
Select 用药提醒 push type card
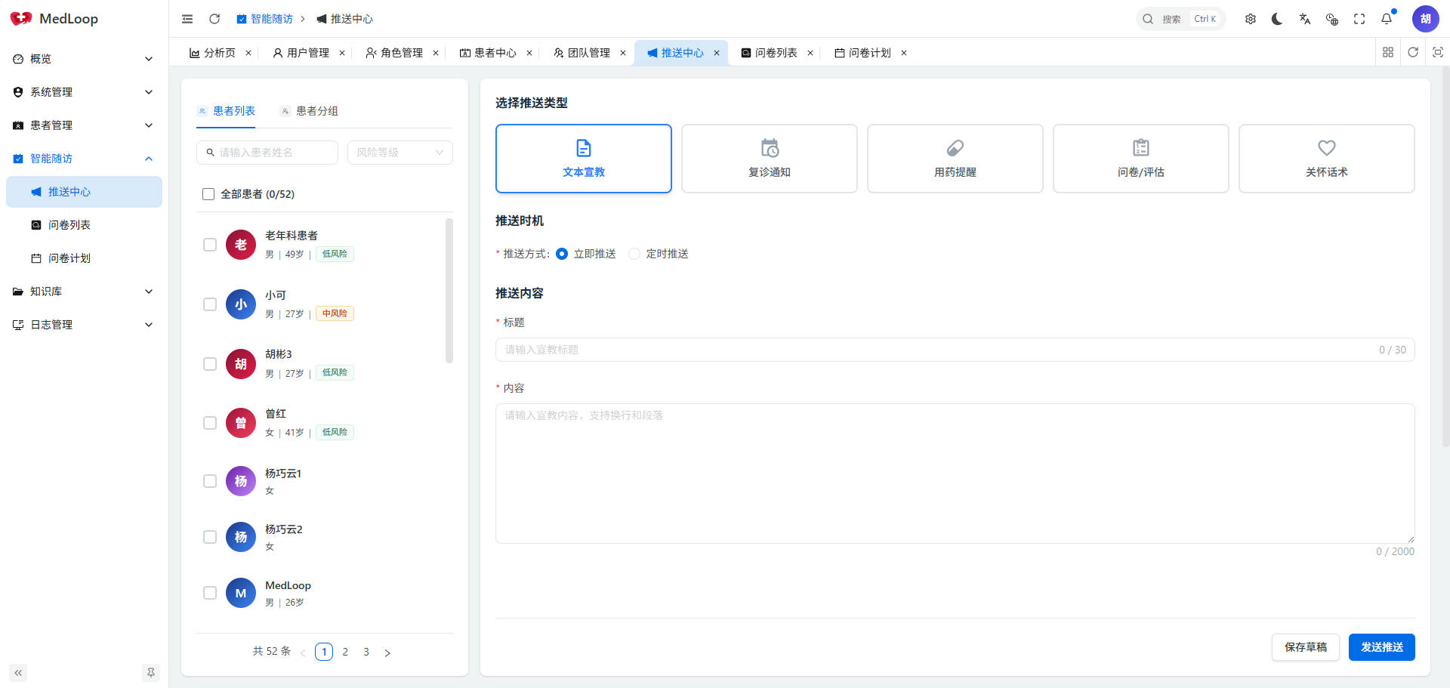tap(955, 159)
